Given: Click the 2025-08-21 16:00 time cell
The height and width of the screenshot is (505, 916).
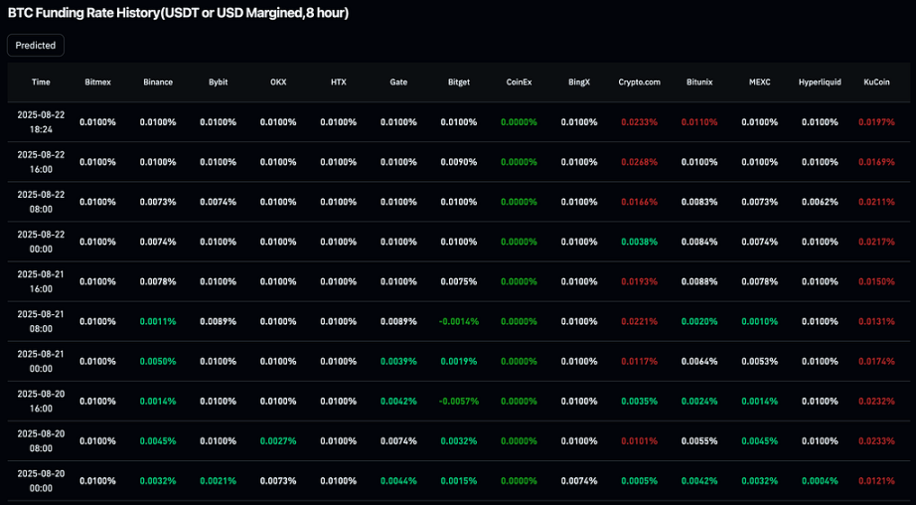Looking at the screenshot, I should [41, 281].
